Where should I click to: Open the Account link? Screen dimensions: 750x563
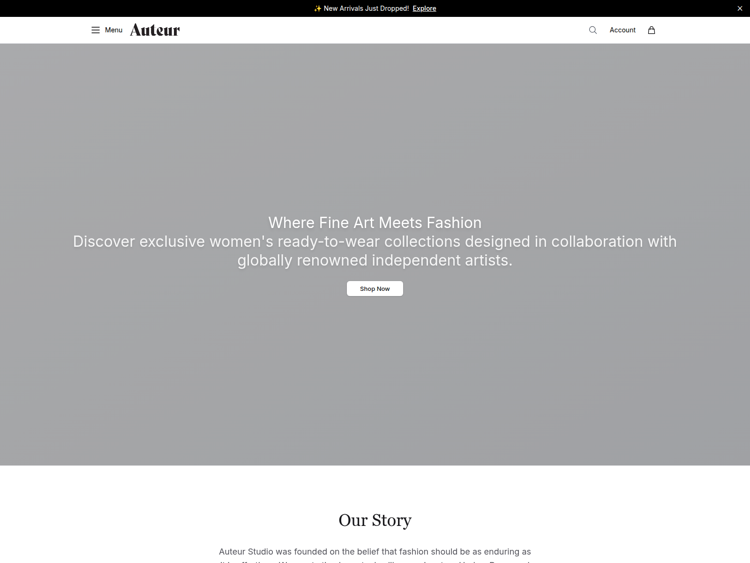click(622, 30)
